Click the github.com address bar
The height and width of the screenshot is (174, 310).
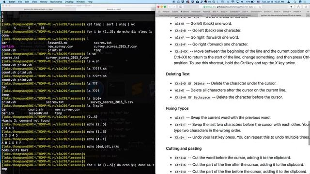pyautogui.click(x=231, y=7)
